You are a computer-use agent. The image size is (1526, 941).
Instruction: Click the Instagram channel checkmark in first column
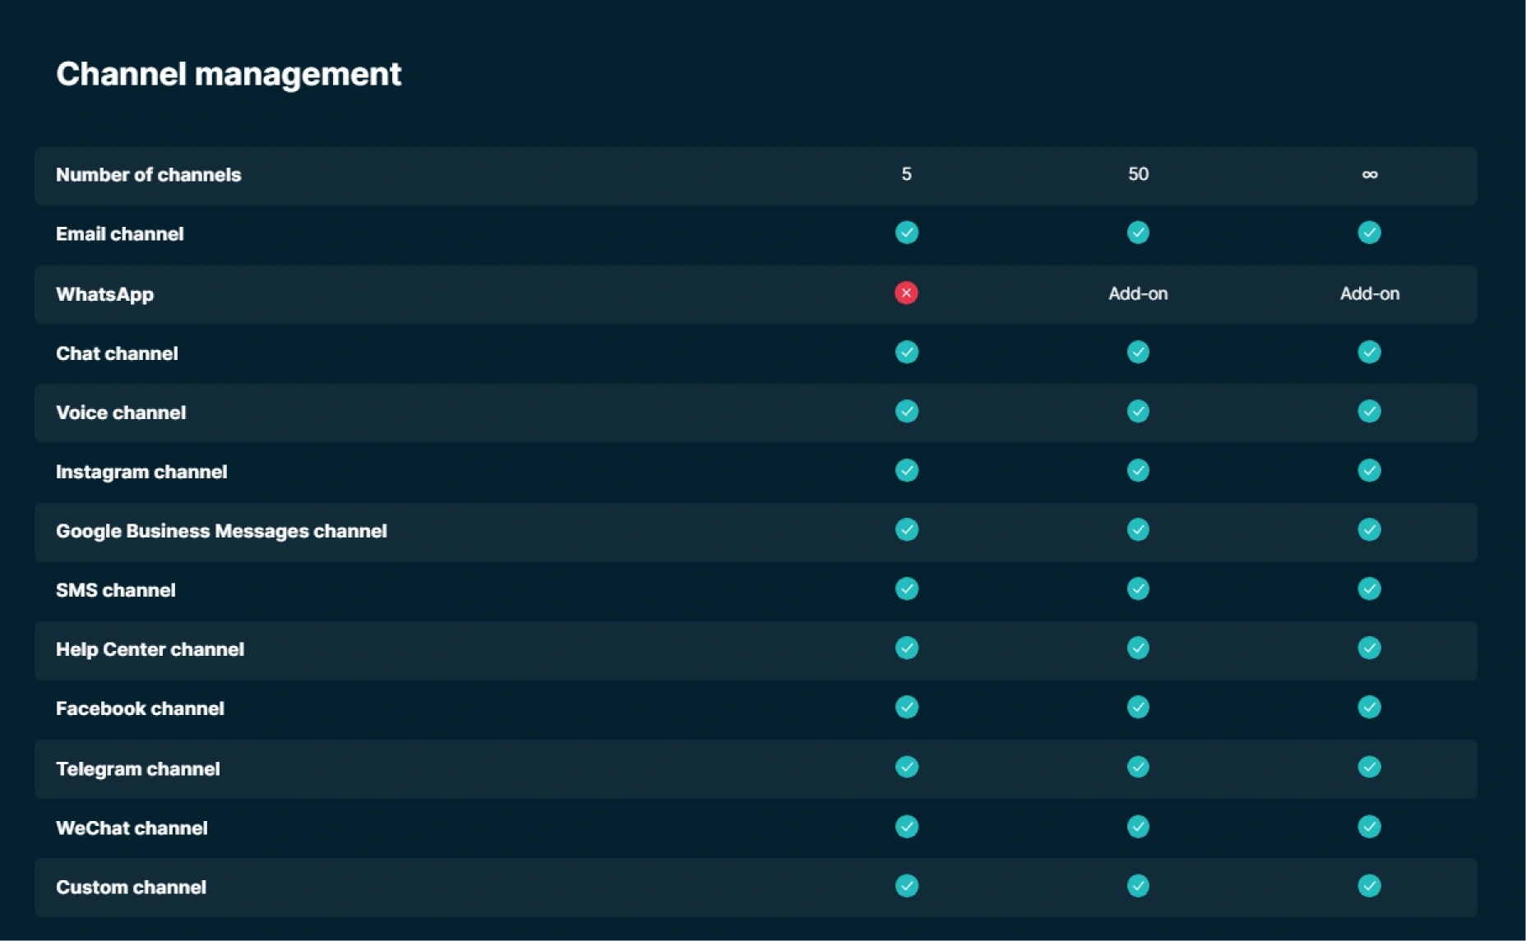pyautogui.click(x=907, y=471)
